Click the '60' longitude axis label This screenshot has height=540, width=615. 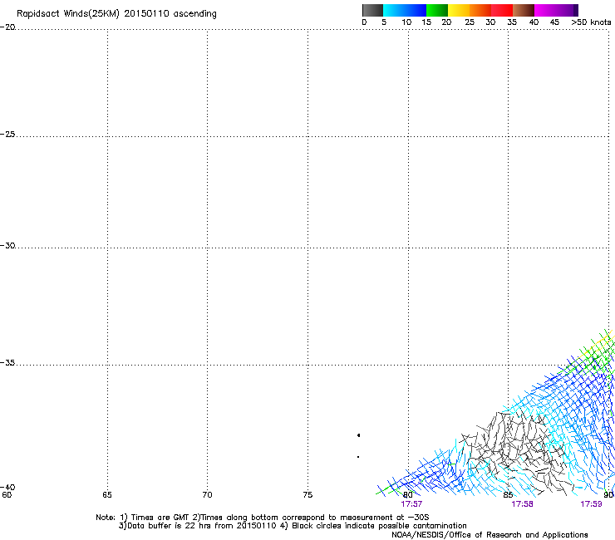point(7,495)
